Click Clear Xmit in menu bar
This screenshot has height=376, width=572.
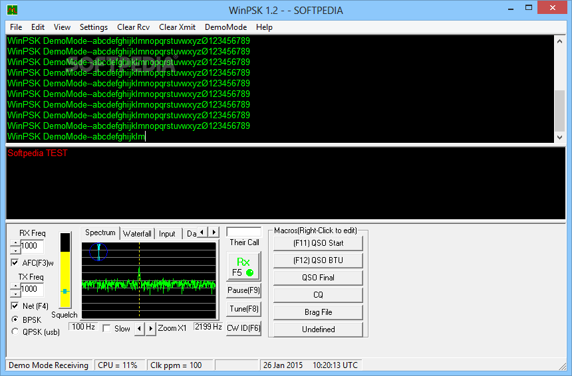(178, 27)
